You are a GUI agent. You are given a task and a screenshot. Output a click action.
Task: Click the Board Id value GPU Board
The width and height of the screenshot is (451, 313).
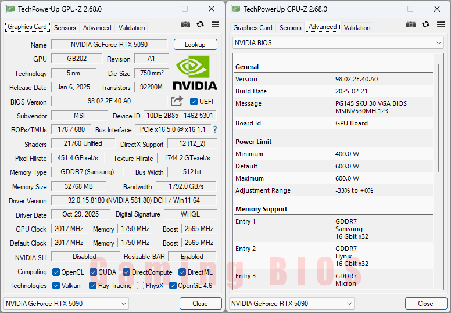(352, 123)
